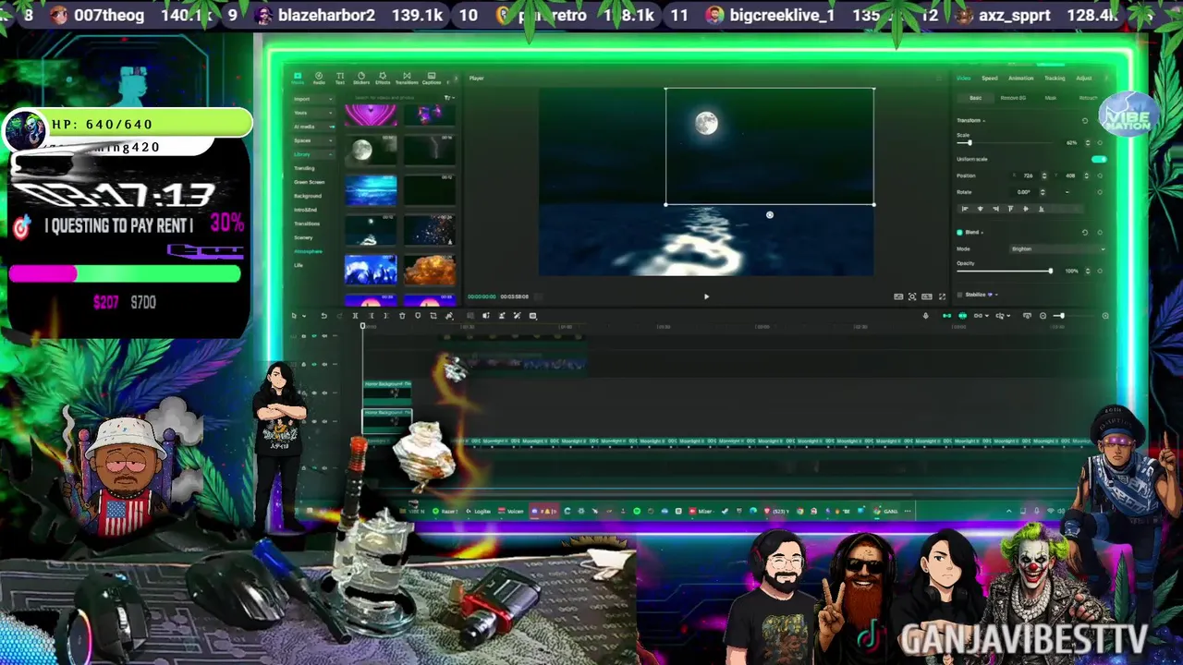The height and width of the screenshot is (665, 1183).
Task: Open the Speed tab in properties
Action: coord(990,79)
